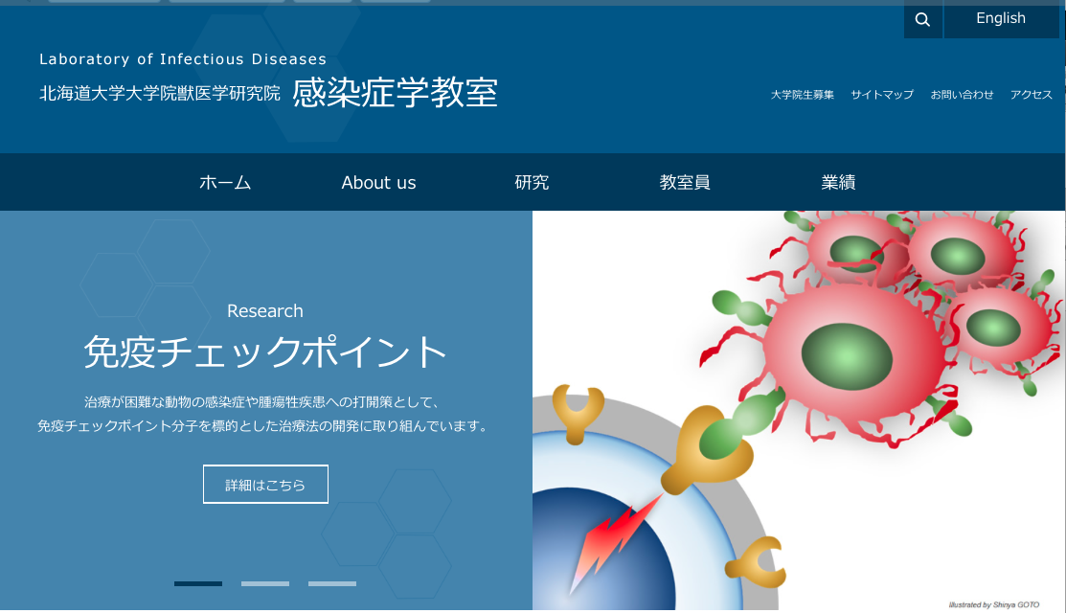The width and height of the screenshot is (1066, 613).
Task: Click the Research slide label
Action: (265, 311)
